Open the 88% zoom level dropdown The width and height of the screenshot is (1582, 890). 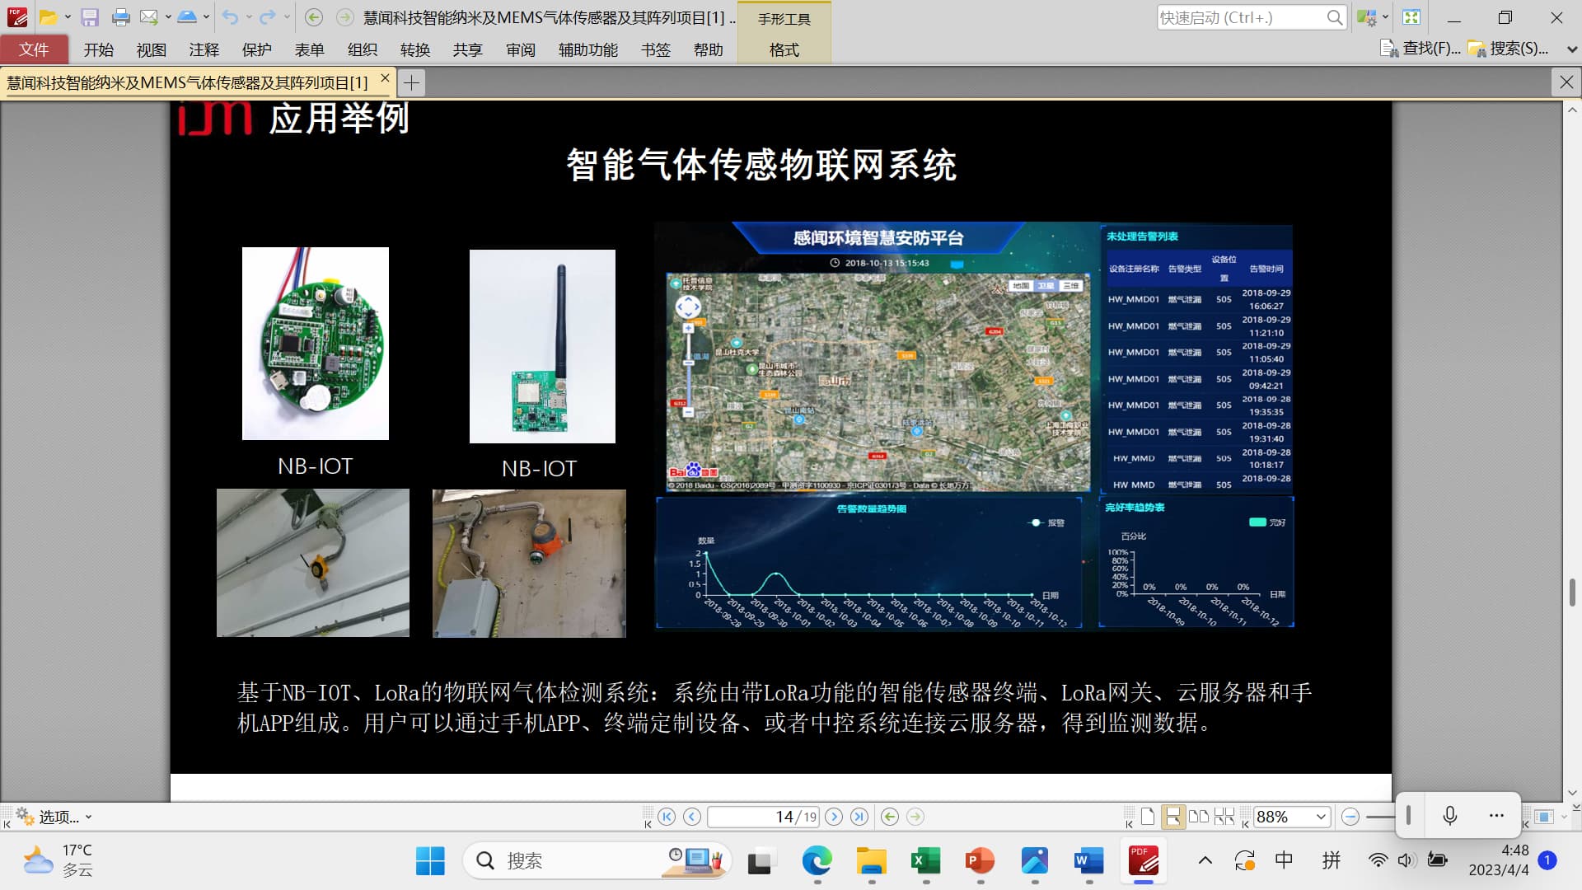pyautogui.click(x=1321, y=817)
